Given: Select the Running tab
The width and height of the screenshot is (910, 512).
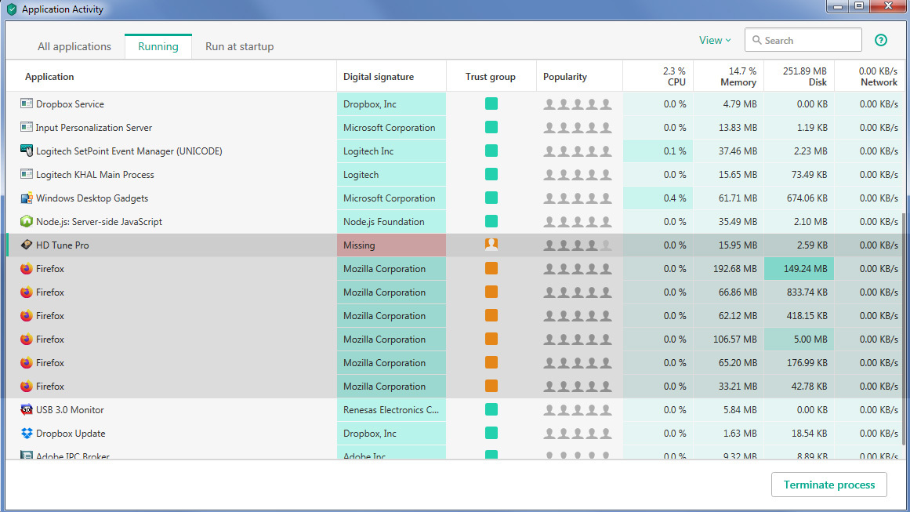Looking at the screenshot, I should (158, 46).
